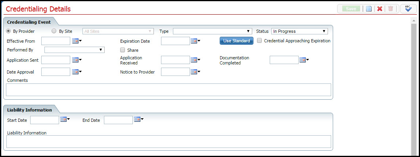Check the Share checkbox
Viewport: 420px width, 157px height.
[x=123, y=50]
